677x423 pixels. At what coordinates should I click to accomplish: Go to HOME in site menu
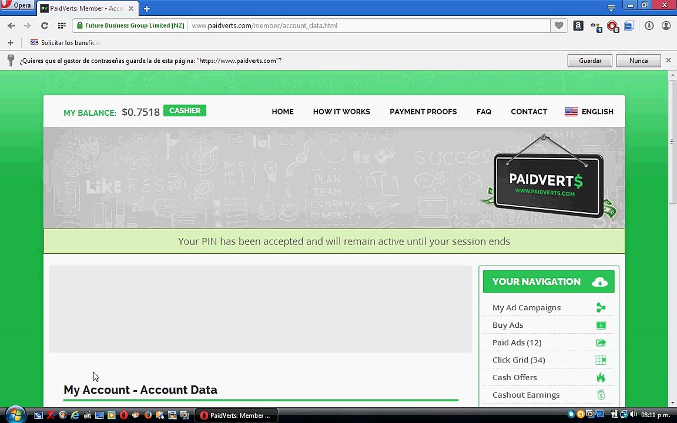pyautogui.click(x=282, y=112)
